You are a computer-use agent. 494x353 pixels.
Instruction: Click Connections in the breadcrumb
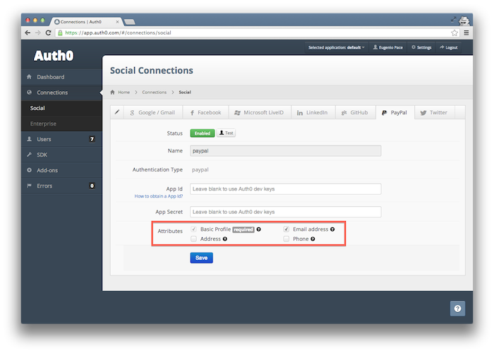[x=154, y=92]
